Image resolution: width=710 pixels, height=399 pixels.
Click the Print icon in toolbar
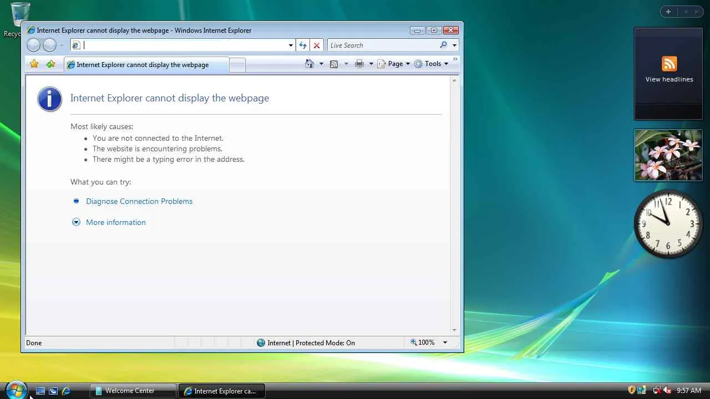pos(359,64)
